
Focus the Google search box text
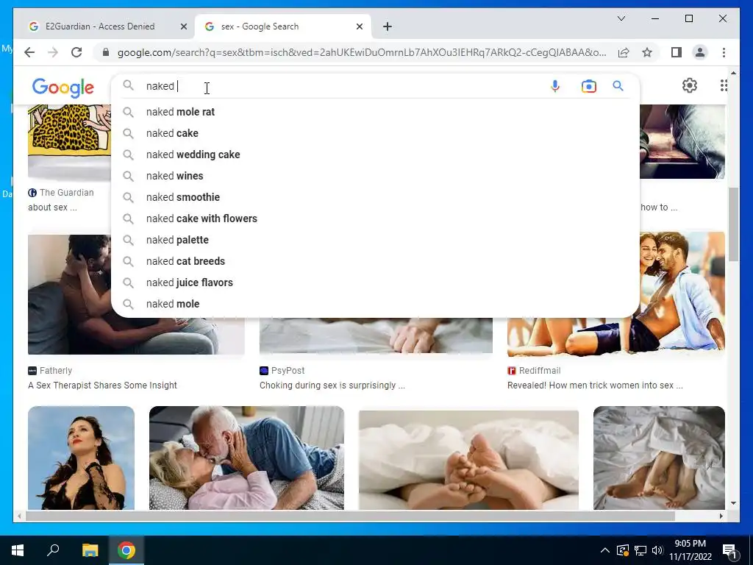pos(336,86)
